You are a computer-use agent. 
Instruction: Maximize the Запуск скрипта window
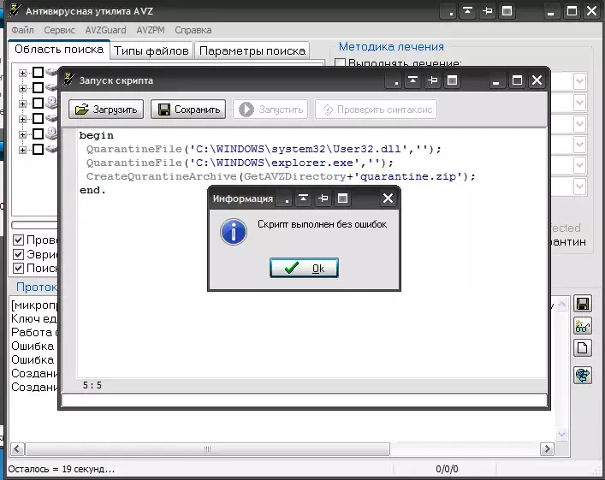click(517, 80)
